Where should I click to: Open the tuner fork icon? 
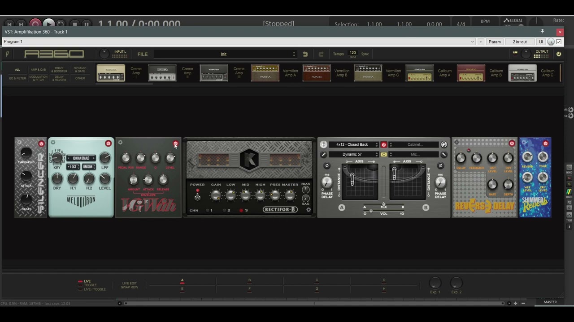7,54
